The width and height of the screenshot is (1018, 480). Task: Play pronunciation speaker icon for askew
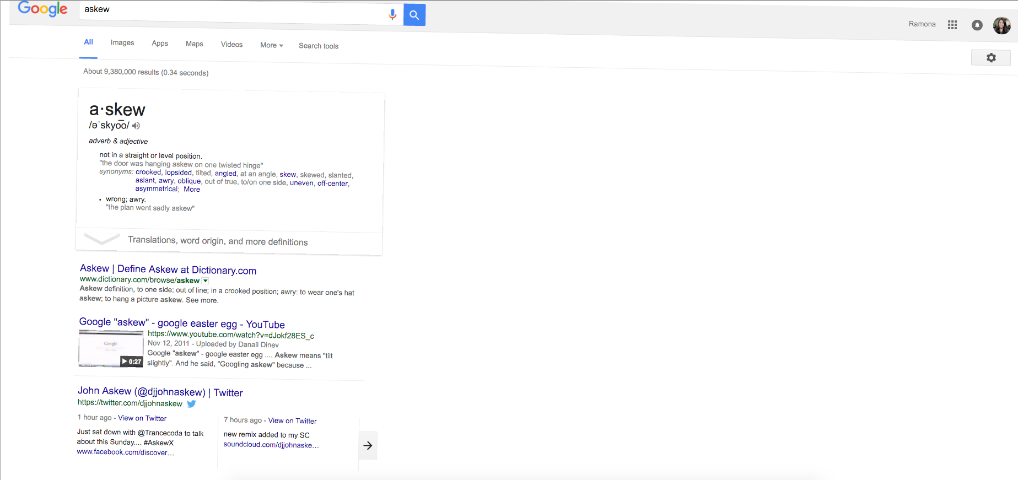136,126
